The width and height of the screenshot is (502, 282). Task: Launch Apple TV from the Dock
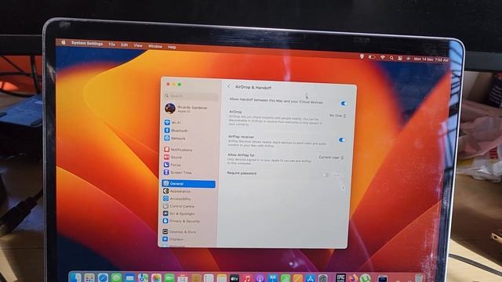[235, 279]
